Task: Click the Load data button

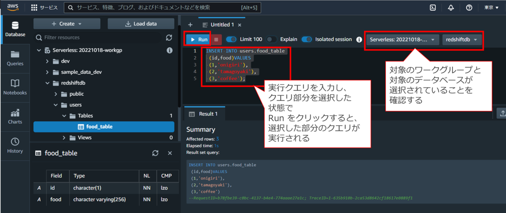Action: point(141,24)
